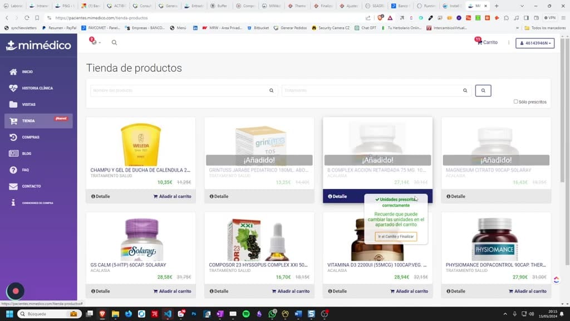Add Vitamina D3 to cart

pyautogui.click(x=409, y=291)
